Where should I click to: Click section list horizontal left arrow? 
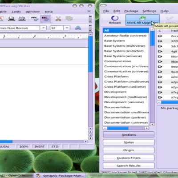tap(105, 128)
